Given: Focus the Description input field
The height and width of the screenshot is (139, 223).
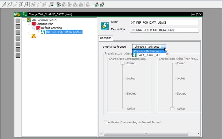Looking at the screenshot, I should [164, 30].
